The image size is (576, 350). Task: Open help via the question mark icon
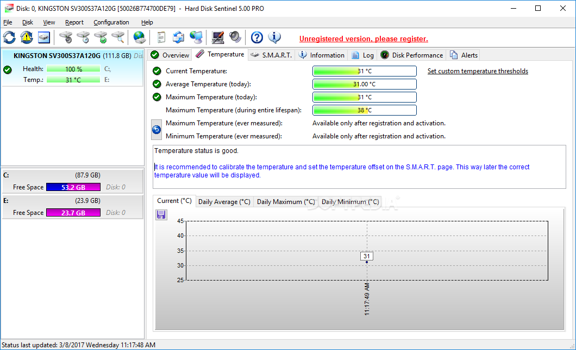(257, 37)
